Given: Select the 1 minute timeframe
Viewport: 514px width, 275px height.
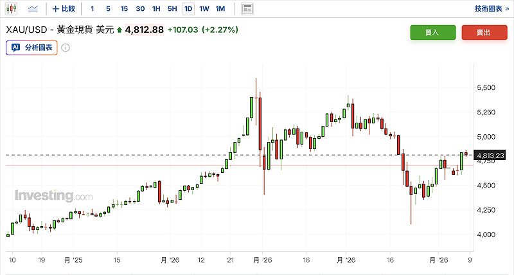Looking at the screenshot, I should pos(93,9).
